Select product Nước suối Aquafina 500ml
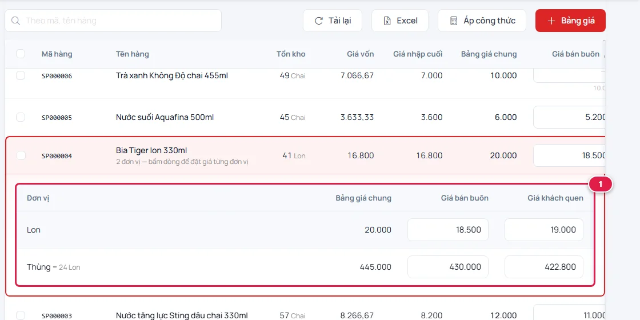Screen dimensions: 640x320 point(165,118)
